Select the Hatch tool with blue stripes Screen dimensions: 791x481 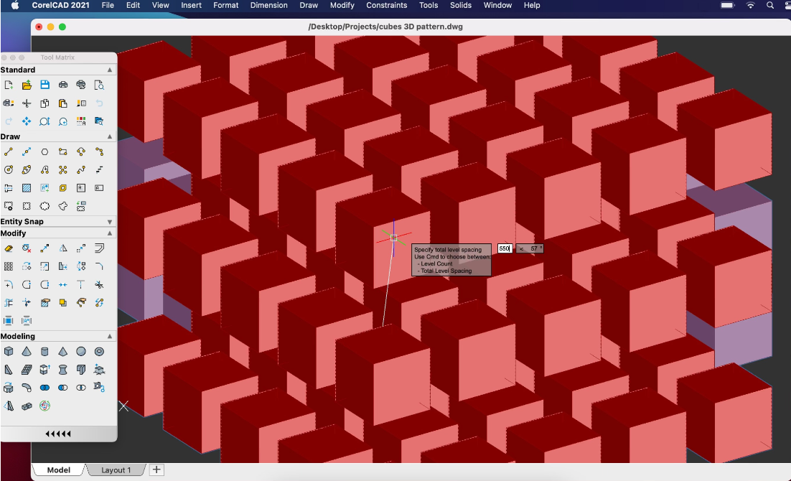pyautogui.click(x=27, y=188)
